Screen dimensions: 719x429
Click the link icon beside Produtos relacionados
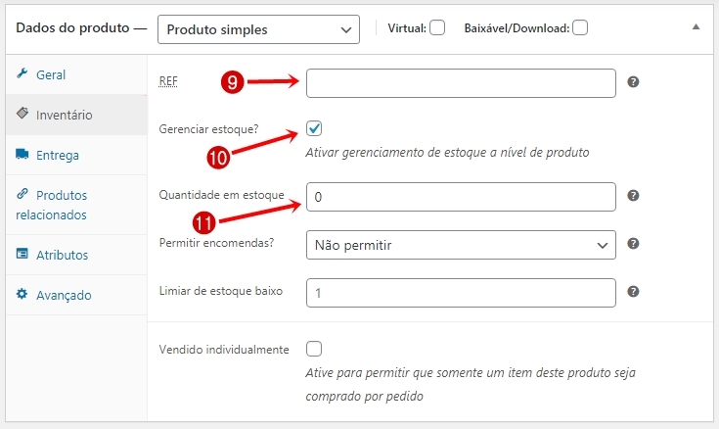click(x=22, y=193)
